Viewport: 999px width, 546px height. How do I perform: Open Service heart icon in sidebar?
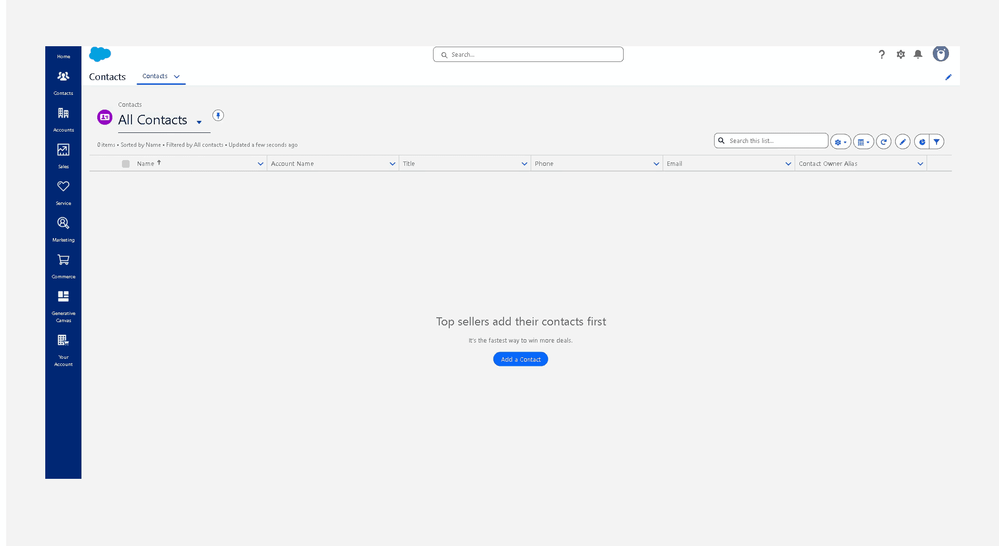(63, 187)
